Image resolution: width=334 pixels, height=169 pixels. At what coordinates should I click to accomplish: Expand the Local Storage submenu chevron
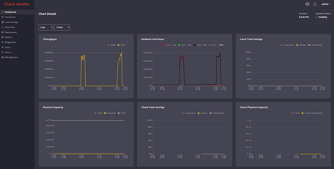pos(31,22)
